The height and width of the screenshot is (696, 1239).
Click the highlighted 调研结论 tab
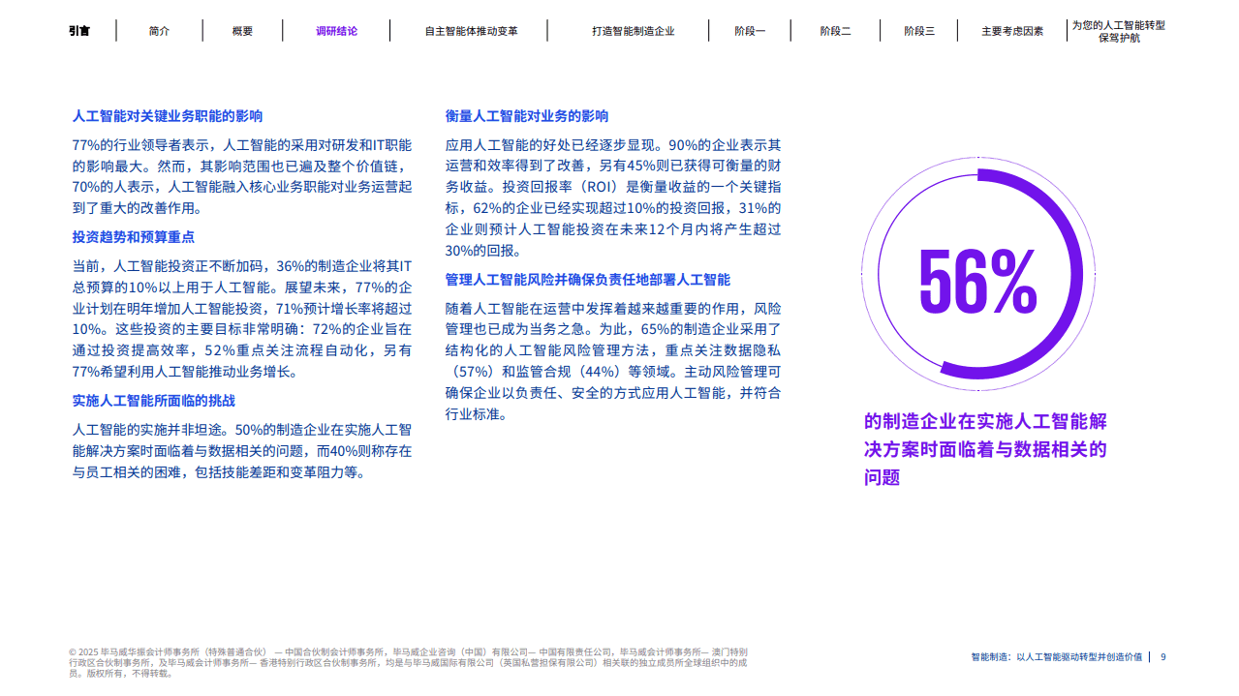333,30
